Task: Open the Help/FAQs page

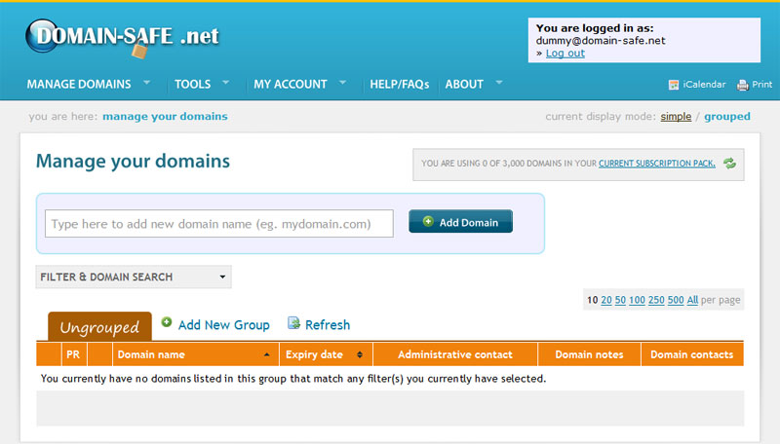Action: (399, 85)
